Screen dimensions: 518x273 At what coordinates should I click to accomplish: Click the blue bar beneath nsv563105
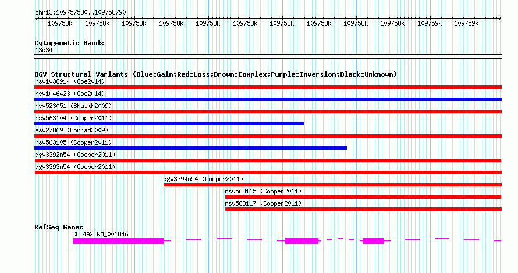click(x=191, y=148)
